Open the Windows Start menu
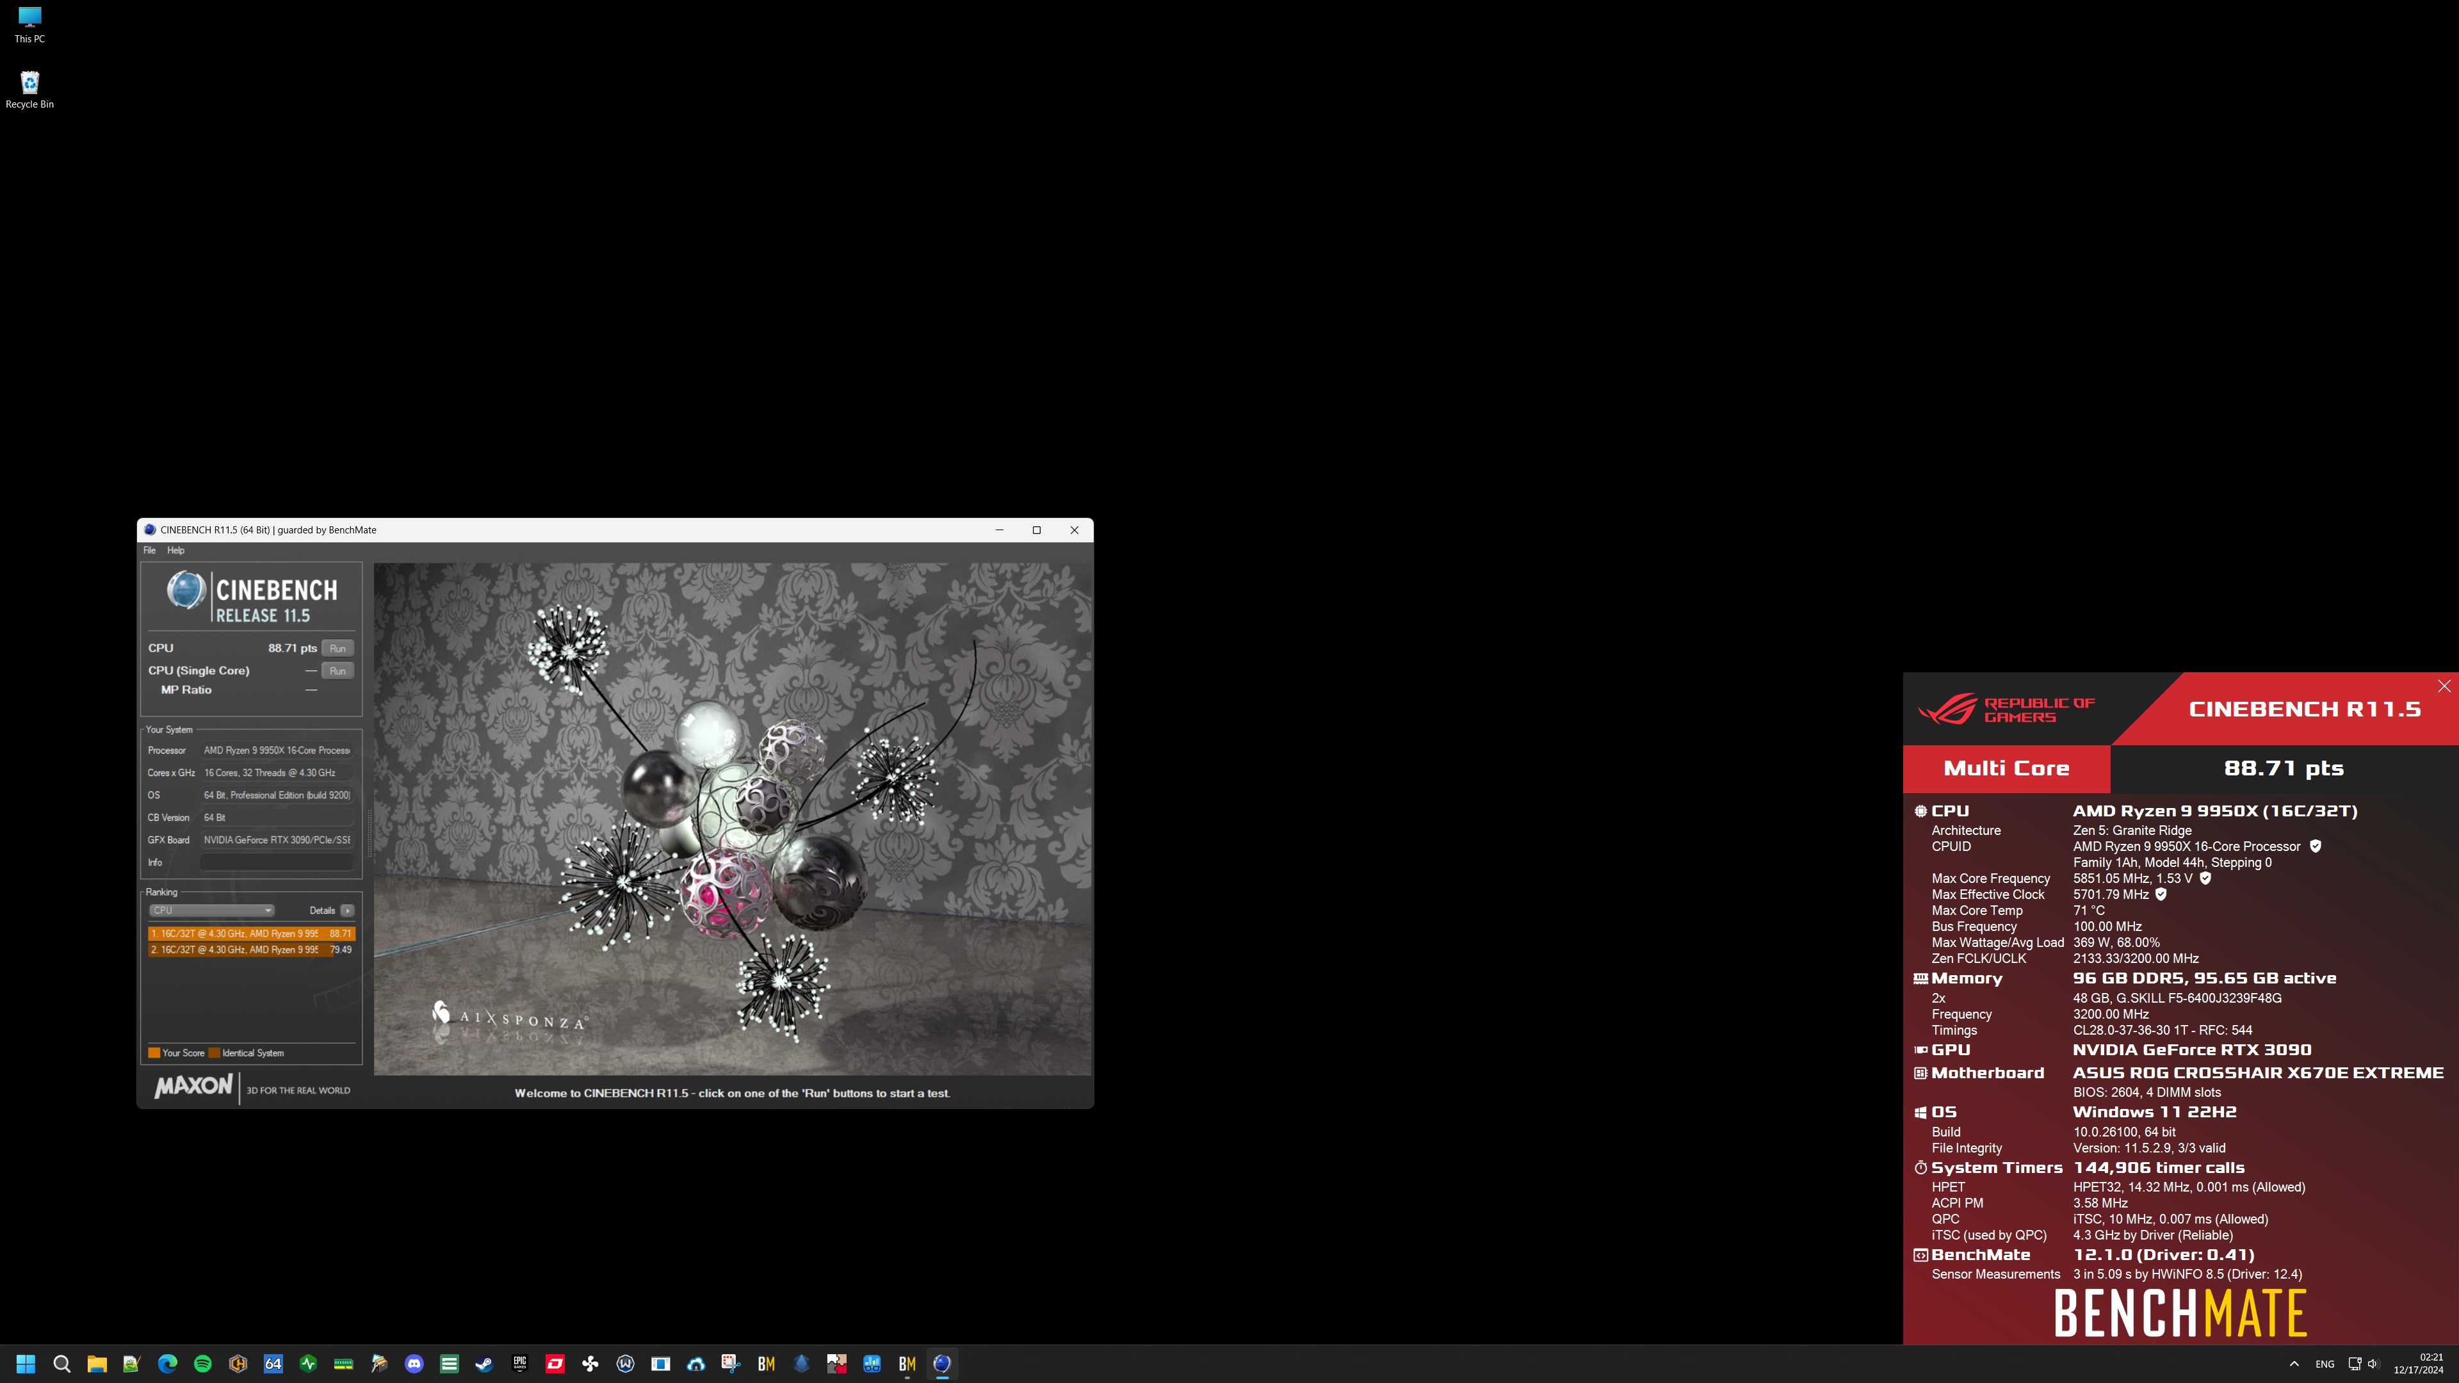 (x=26, y=1364)
